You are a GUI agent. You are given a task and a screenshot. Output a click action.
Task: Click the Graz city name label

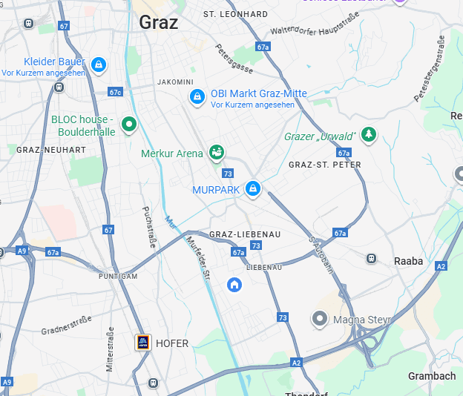click(159, 22)
